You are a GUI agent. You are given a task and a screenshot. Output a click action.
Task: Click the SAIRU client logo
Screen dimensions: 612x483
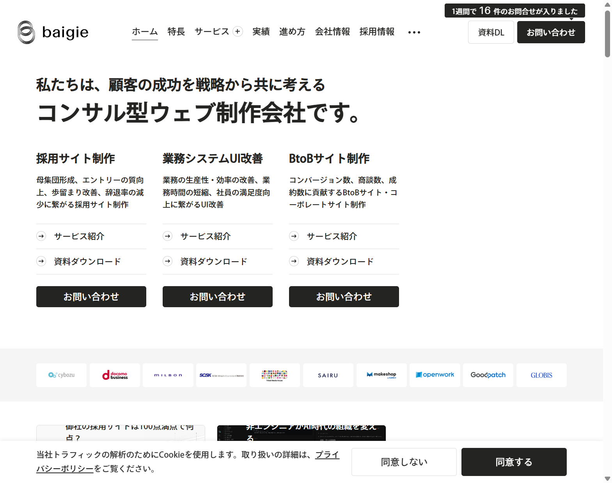[328, 375]
